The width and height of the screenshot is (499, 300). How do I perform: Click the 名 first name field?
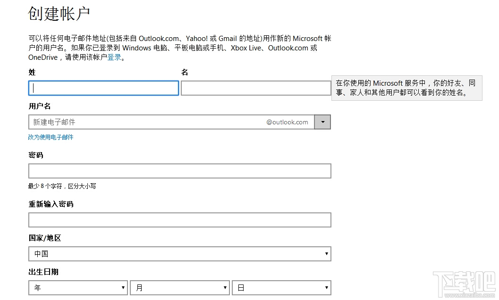click(255, 88)
